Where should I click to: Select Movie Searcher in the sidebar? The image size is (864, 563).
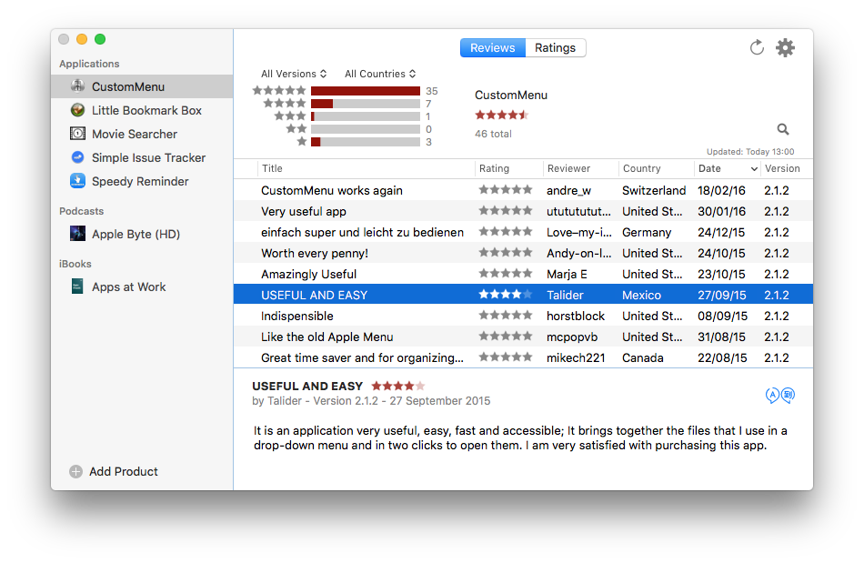142,134
